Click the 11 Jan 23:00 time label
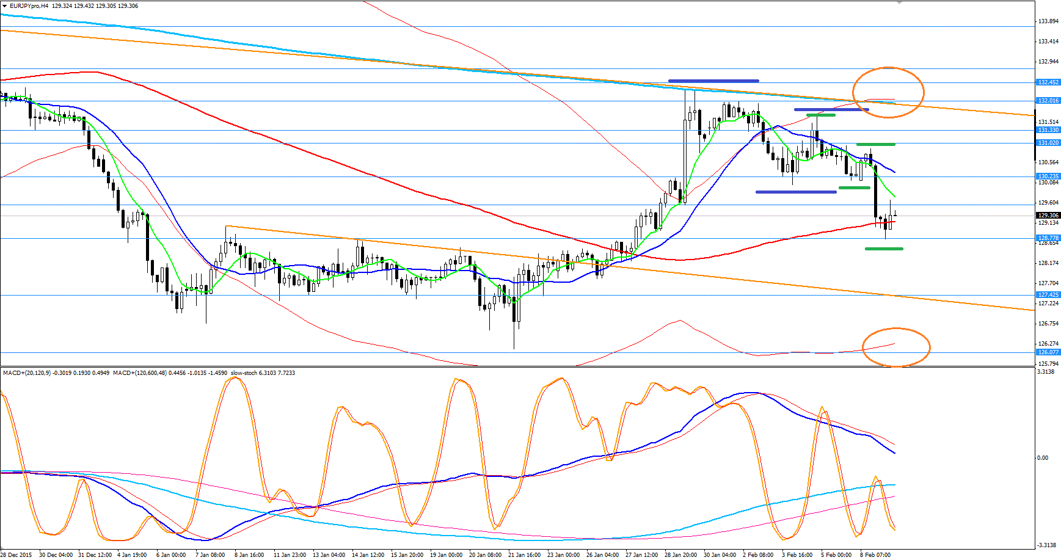 point(290,555)
